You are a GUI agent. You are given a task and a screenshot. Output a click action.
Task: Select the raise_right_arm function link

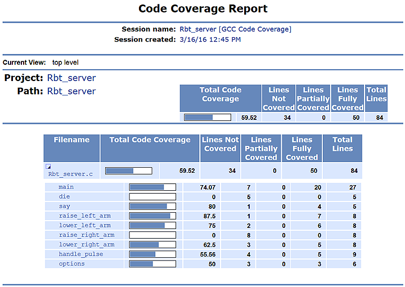click(x=86, y=235)
